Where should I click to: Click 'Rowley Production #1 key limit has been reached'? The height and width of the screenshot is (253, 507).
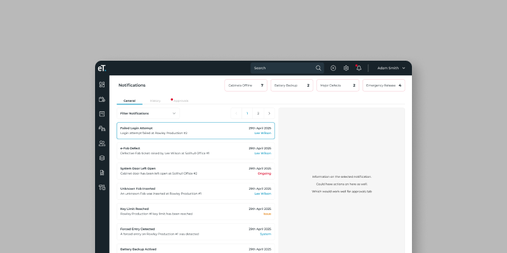point(156,214)
